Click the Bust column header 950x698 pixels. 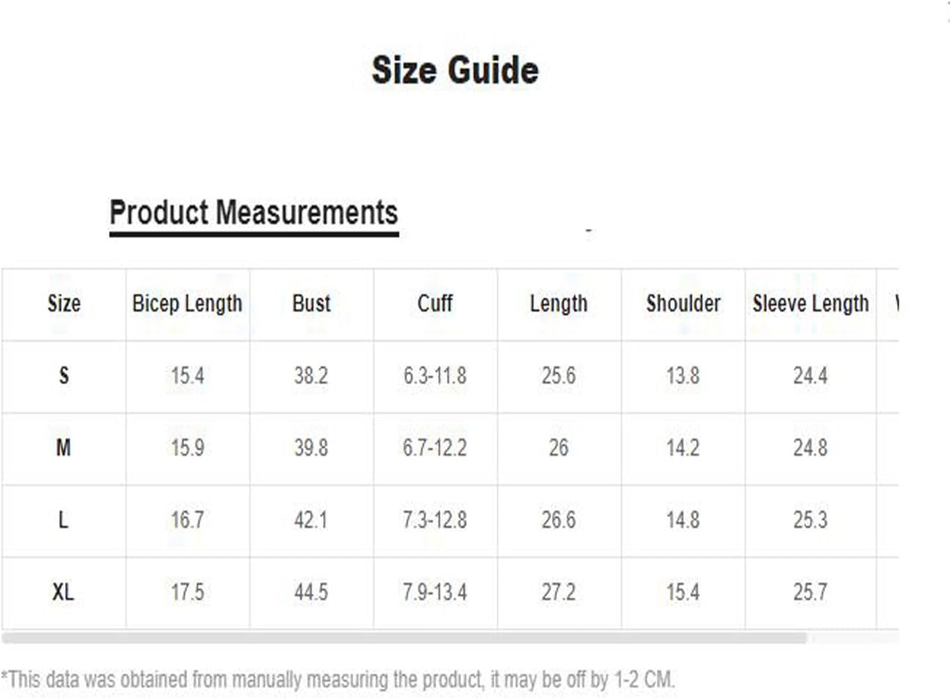311,304
